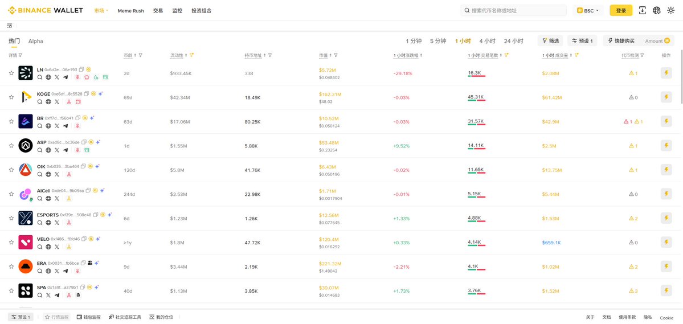The height and width of the screenshot is (324, 683).
Task: Open quick buy lightning for LN row
Action: click(x=666, y=73)
